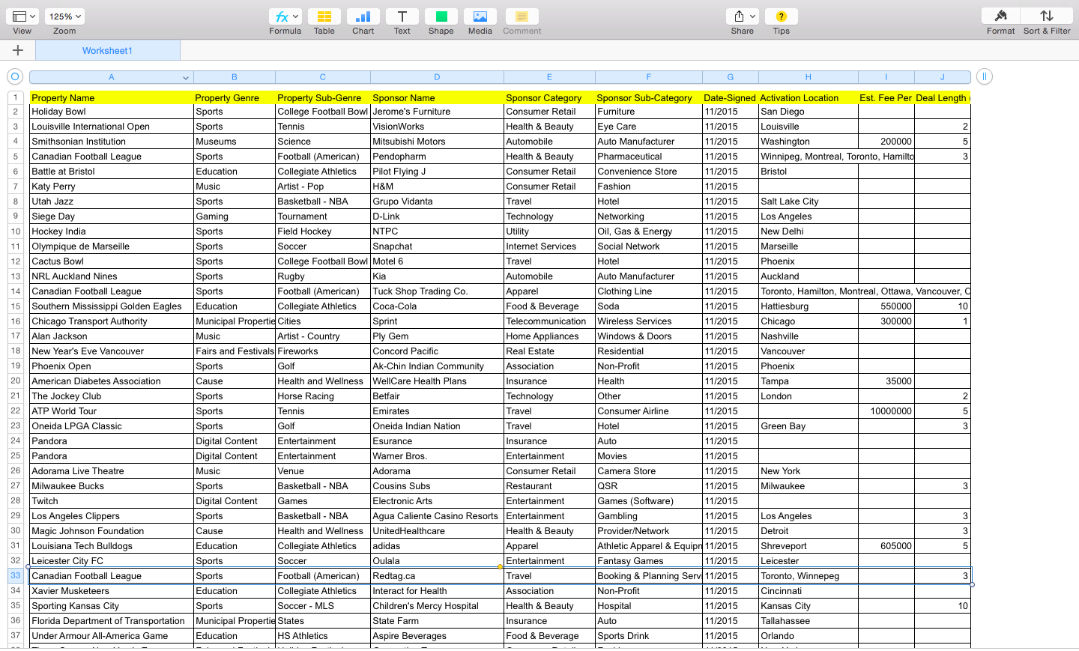Select cell 'Siege Day'
Image resolution: width=1079 pixels, height=651 pixels.
tap(112, 217)
